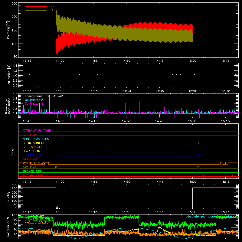This screenshot has width=242, height=242.
Task: Click the 200 tick on Pointing axis
Action: [15, 16]
